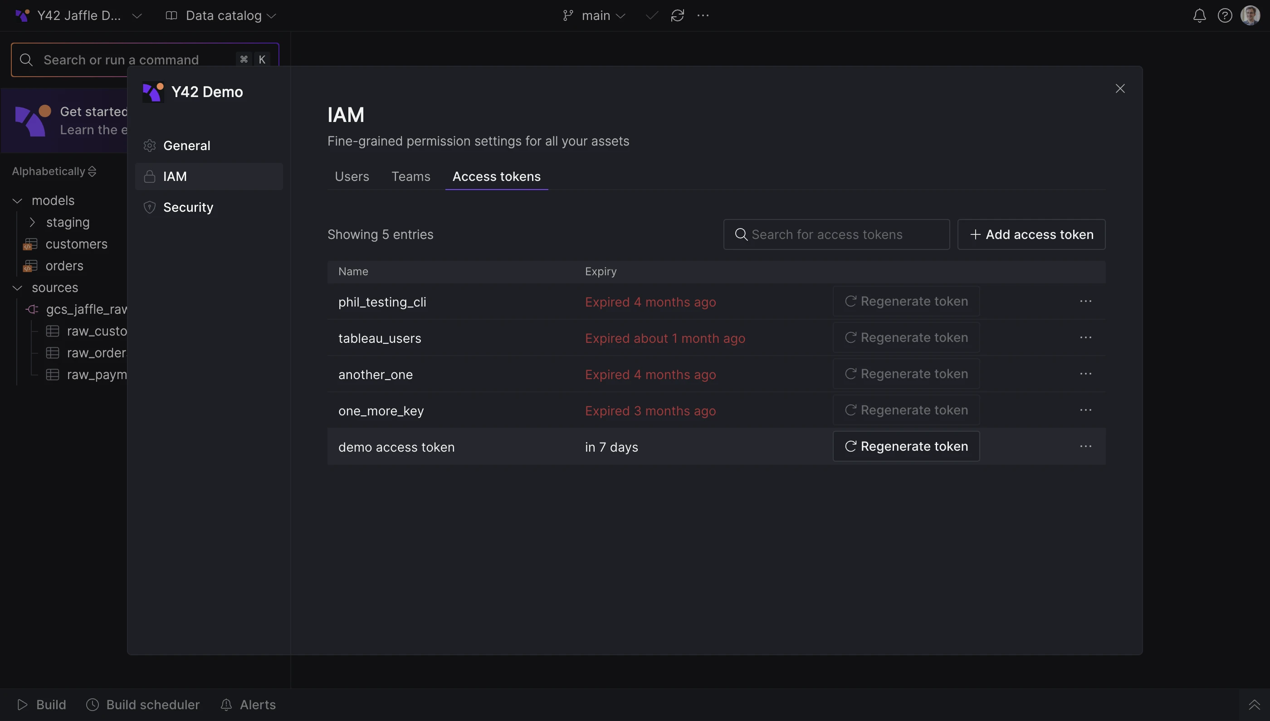Switch to the Users tab
This screenshot has width=1270, height=721.
[351, 176]
